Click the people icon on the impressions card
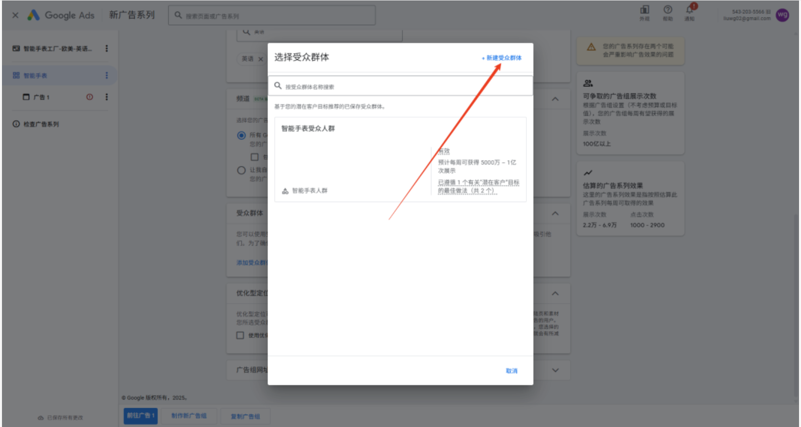Viewport: 801px width, 427px height. pyautogui.click(x=588, y=83)
